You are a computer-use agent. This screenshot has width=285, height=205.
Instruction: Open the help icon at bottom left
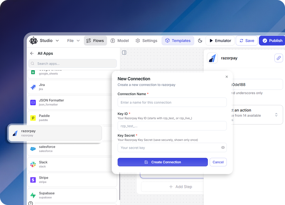[x=30, y=203]
